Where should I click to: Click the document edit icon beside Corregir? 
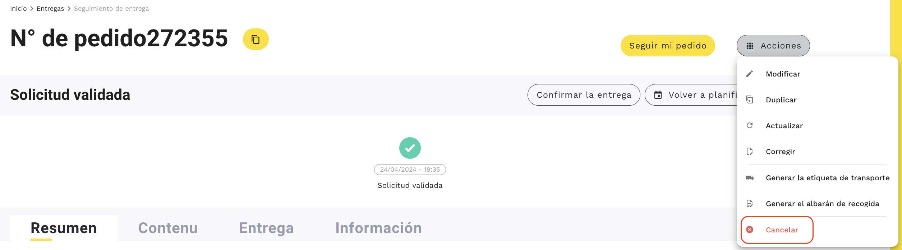(750, 152)
